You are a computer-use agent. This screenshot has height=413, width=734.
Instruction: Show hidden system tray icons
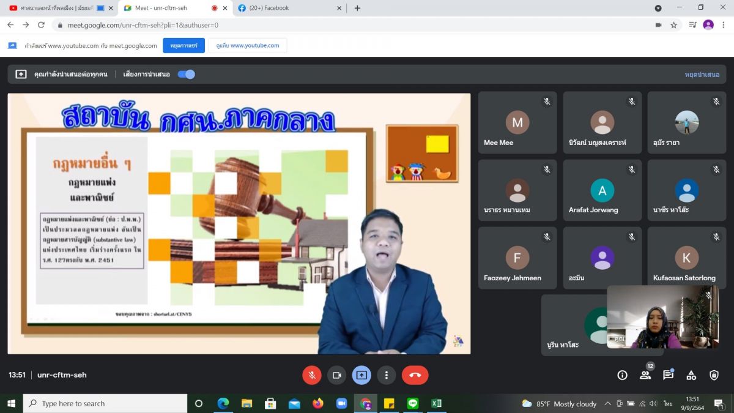[x=607, y=403]
